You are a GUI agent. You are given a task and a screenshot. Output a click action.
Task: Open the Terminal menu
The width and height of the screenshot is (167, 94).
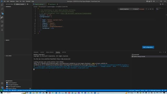point(28,1)
